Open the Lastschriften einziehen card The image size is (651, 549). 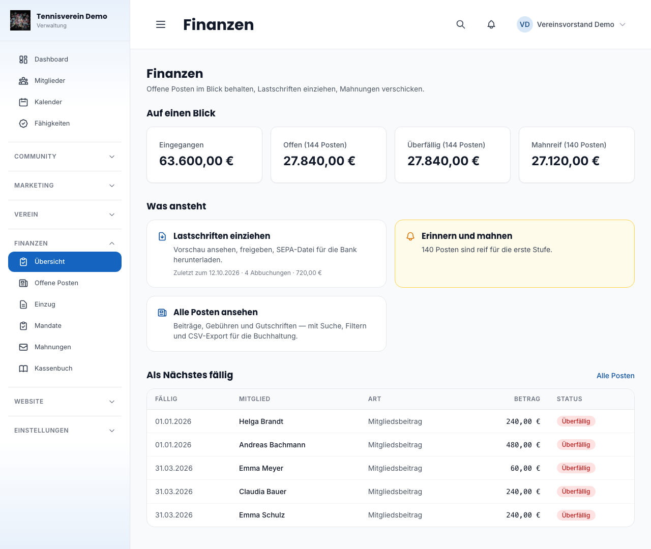267,254
